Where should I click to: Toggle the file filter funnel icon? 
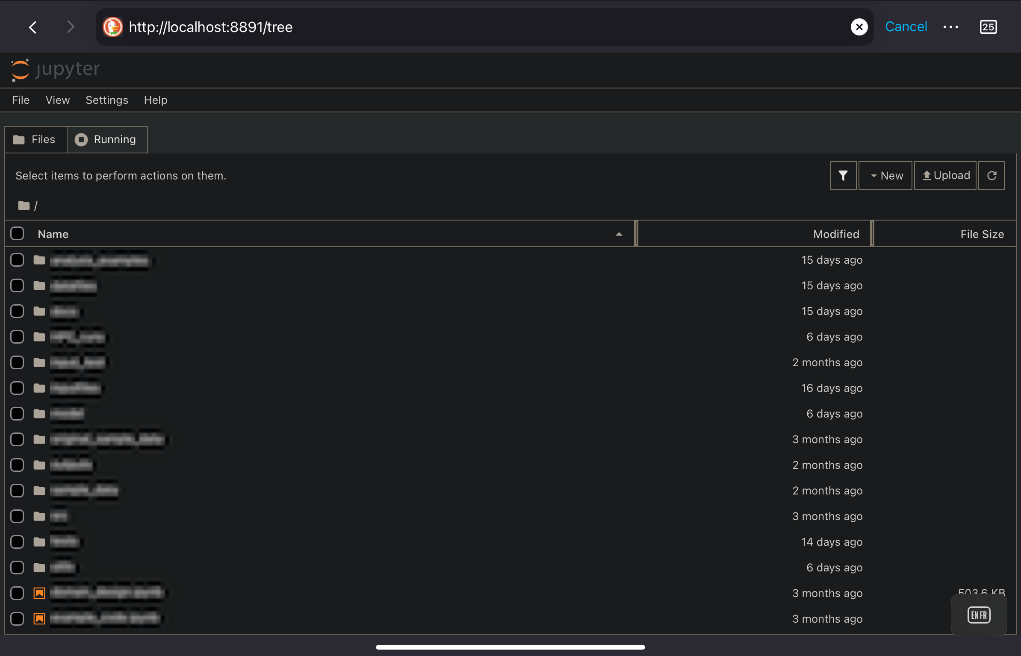tap(843, 176)
